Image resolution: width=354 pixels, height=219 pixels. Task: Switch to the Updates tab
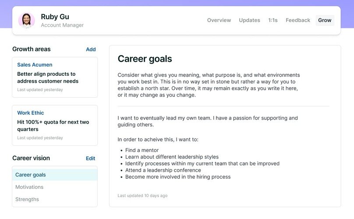coord(249,20)
